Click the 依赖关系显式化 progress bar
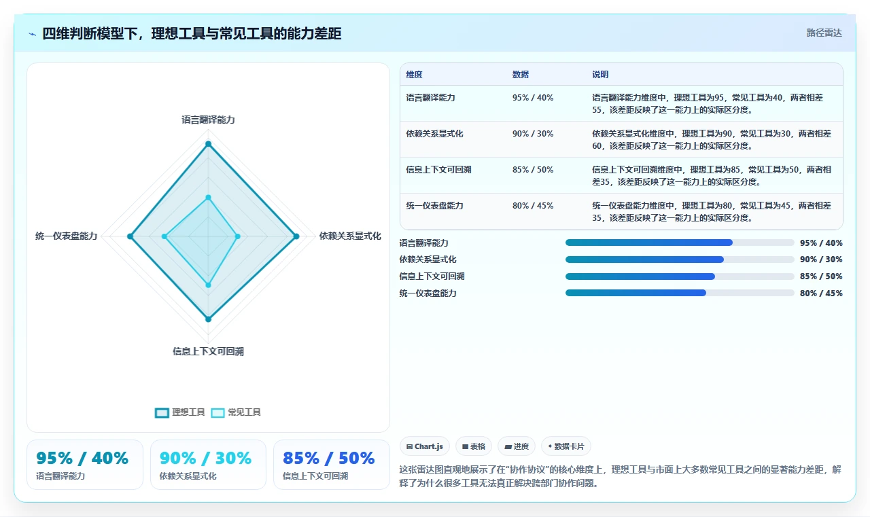The height and width of the screenshot is (517, 870). pos(680,260)
